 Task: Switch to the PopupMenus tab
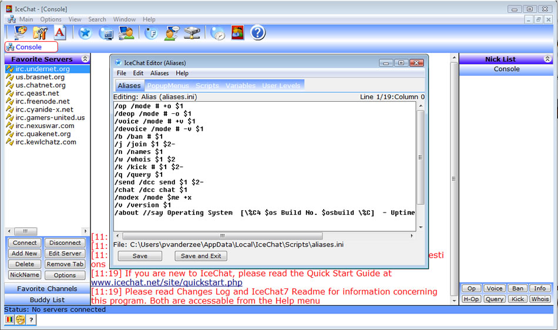point(168,85)
